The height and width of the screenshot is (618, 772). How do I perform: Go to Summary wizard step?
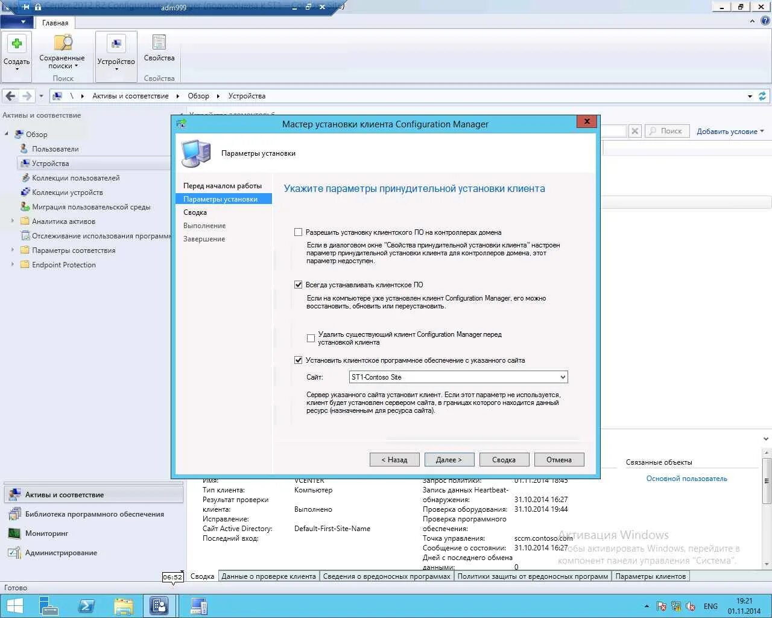tap(195, 212)
